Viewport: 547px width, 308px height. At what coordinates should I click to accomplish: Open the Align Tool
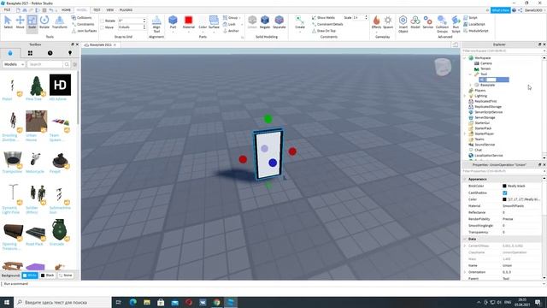pyautogui.click(x=156, y=24)
